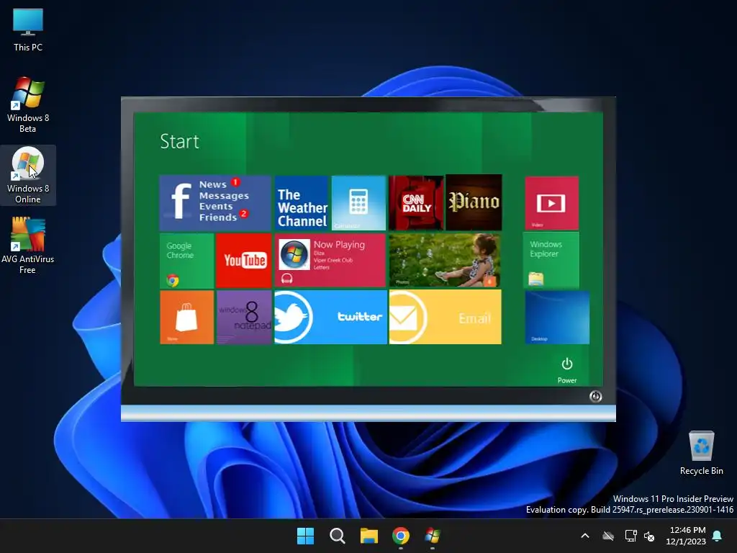
Task: Open the red Video tile
Action: click(551, 202)
